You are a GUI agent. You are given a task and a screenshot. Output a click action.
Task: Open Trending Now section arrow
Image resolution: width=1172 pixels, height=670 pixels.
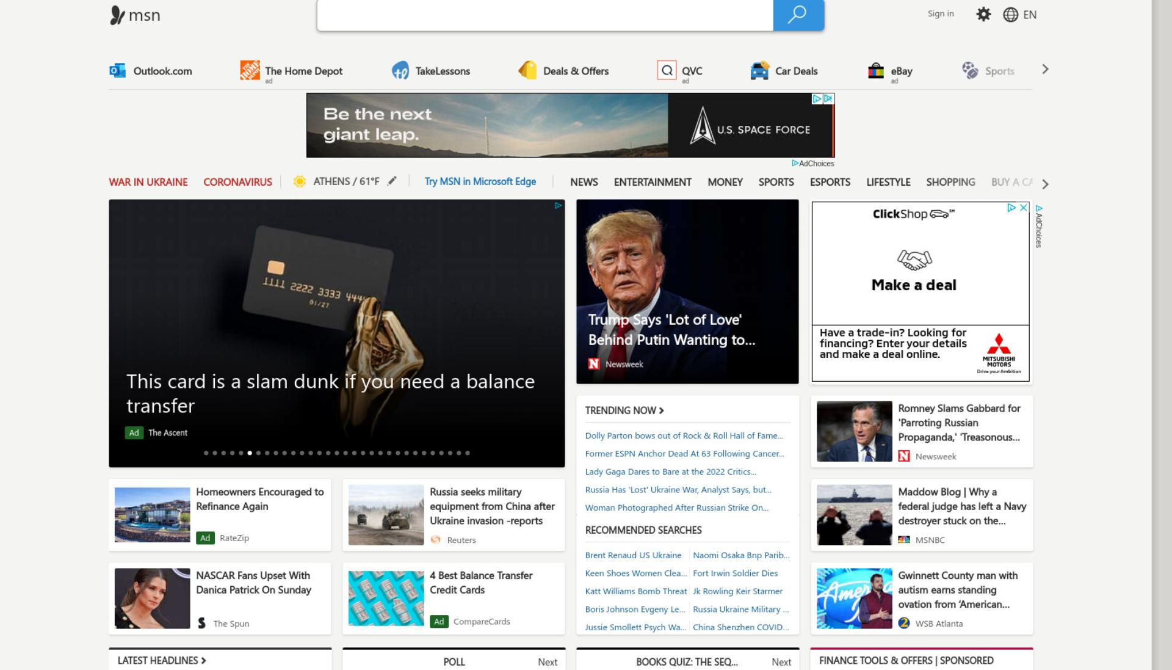point(661,410)
